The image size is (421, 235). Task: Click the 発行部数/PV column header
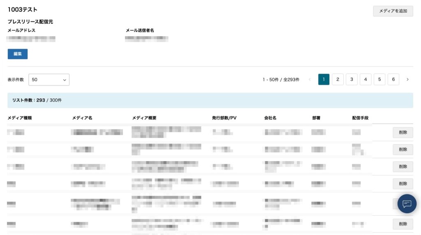pos(224,118)
